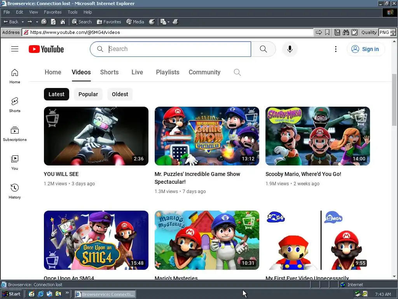
Task: Select the channel Videos tab
Action: coord(81,72)
